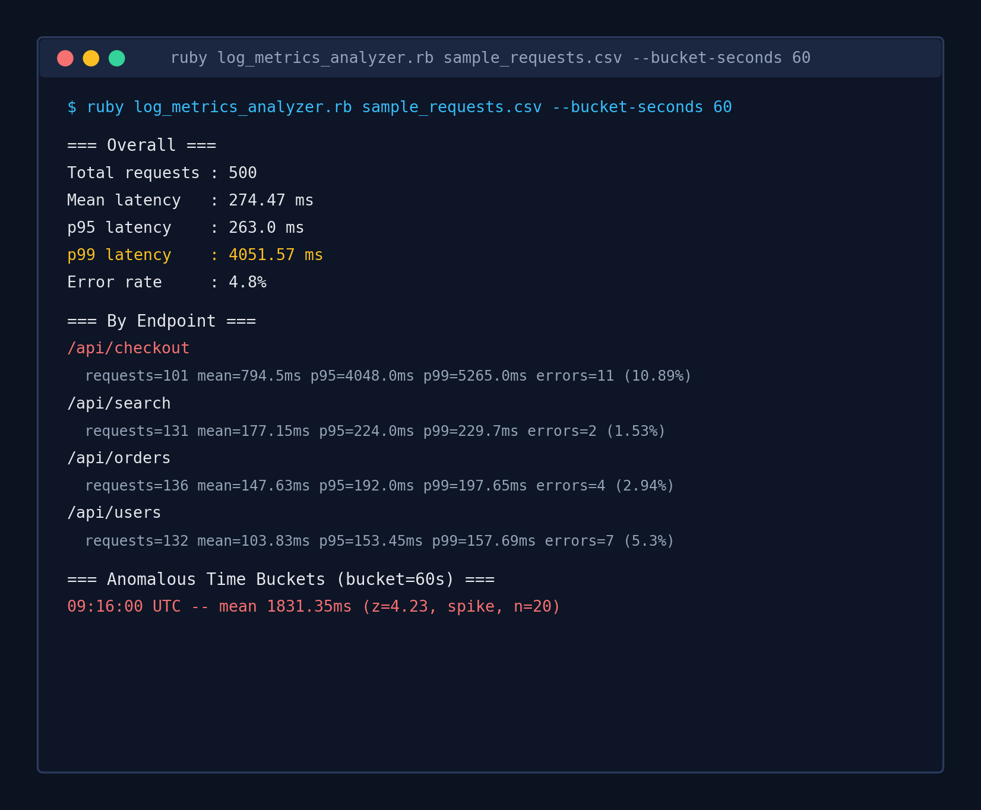Click the red '/api/checkout' endpoint name

[128, 348]
